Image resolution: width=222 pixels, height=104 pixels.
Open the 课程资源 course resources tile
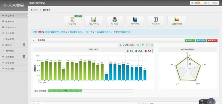[x=156, y=21]
